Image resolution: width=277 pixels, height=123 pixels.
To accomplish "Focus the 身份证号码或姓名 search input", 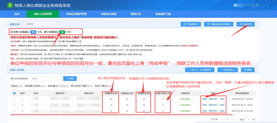I will point(46,78).
